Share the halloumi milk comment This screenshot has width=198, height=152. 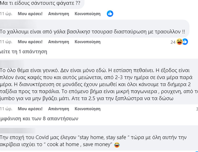pos(88,42)
